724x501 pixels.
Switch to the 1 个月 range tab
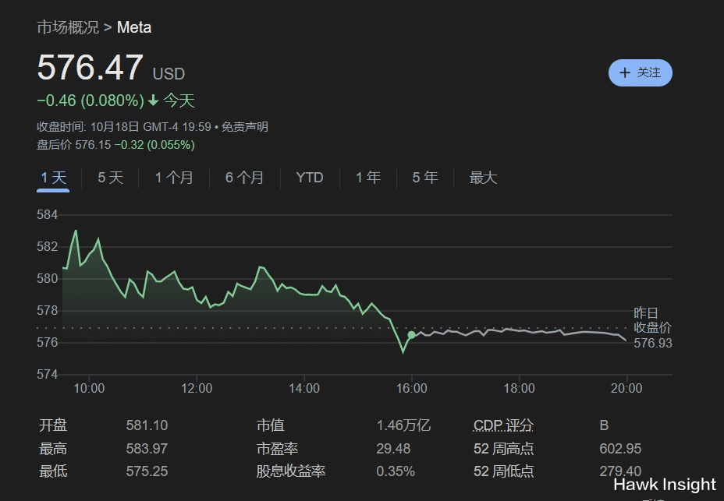click(x=174, y=178)
